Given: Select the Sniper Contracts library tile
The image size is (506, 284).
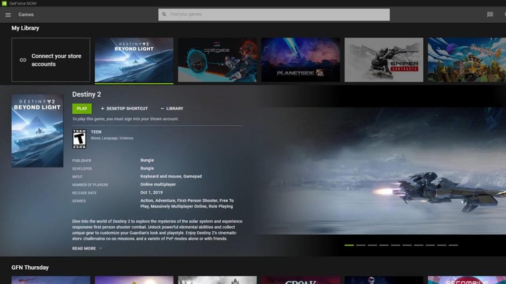Looking at the screenshot, I should (383, 60).
